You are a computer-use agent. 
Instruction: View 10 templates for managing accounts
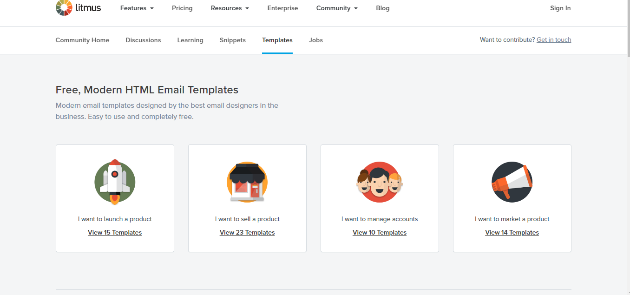coord(379,232)
